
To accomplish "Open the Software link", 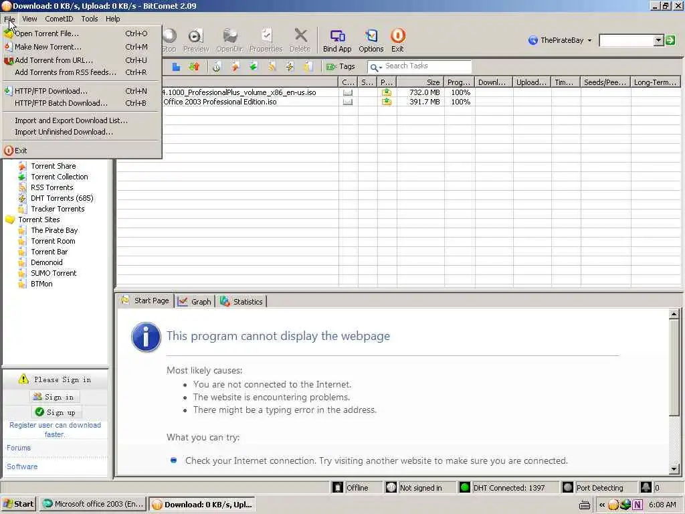I will click(x=22, y=466).
